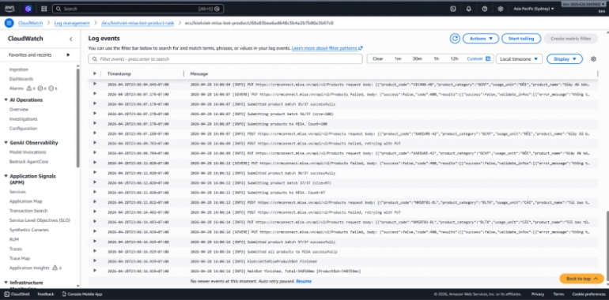Open CloudShell icon in top bar
Screen dimensions: 609x300
pos(453,9)
